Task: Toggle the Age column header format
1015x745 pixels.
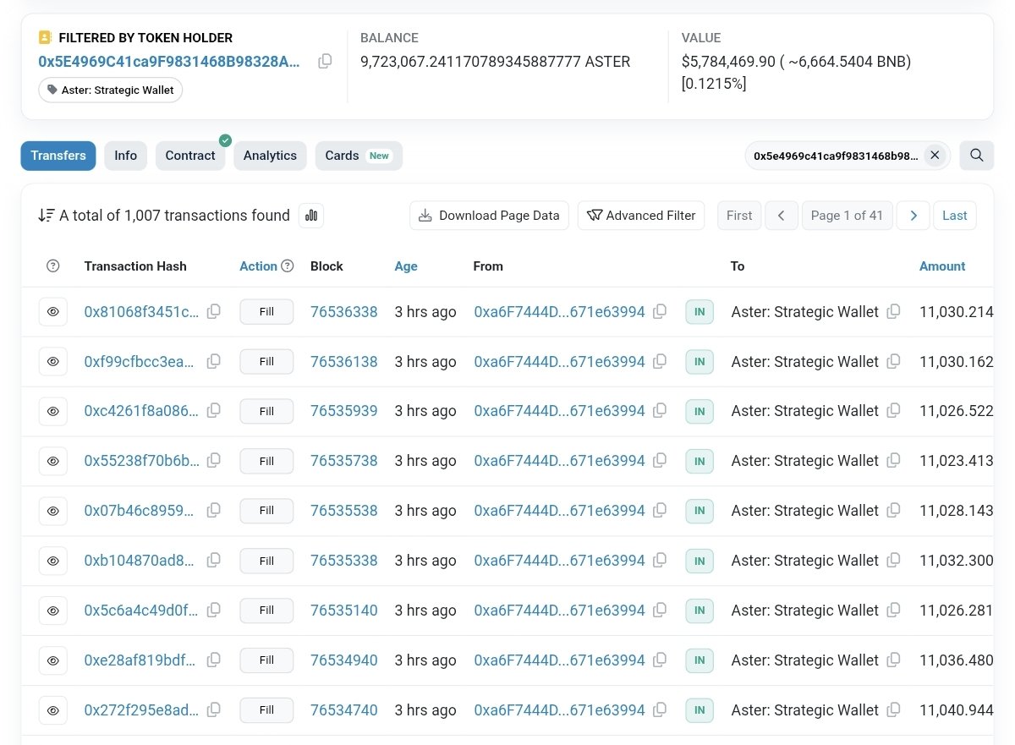Action: point(406,266)
